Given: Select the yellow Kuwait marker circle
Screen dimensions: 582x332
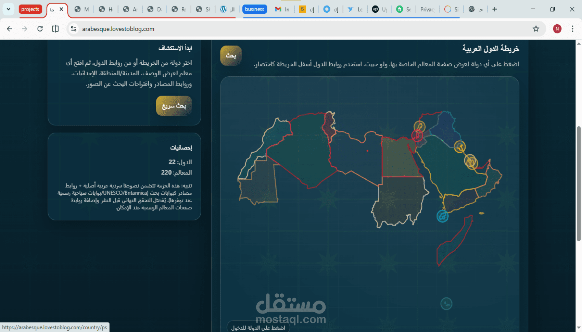Looking at the screenshot, I should point(460,147).
